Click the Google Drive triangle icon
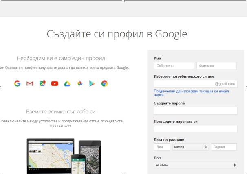Image resolution: width=247 pixels, height=174 pixels. tap(67, 84)
